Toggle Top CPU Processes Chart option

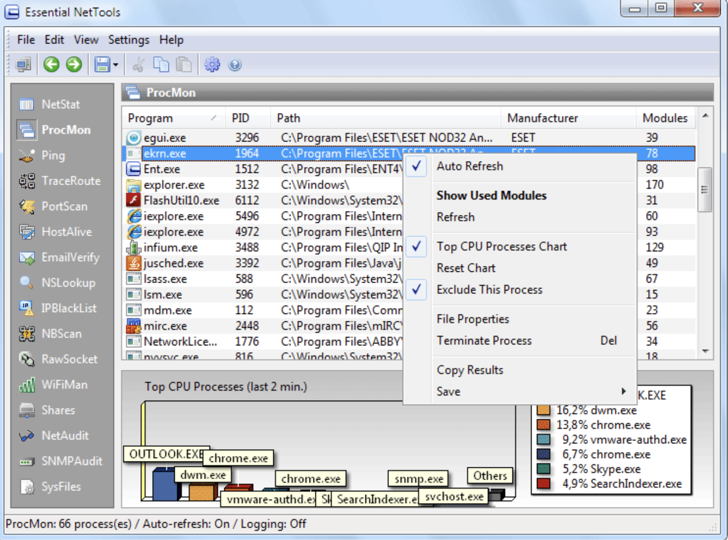519,246
